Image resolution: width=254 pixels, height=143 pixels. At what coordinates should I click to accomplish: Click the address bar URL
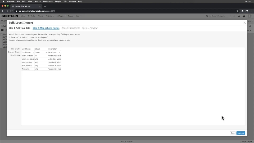(x=37, y=11)
